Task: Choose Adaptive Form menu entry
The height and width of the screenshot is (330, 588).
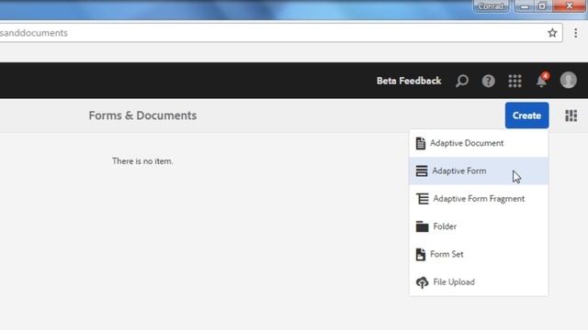Action: (479, 170)
